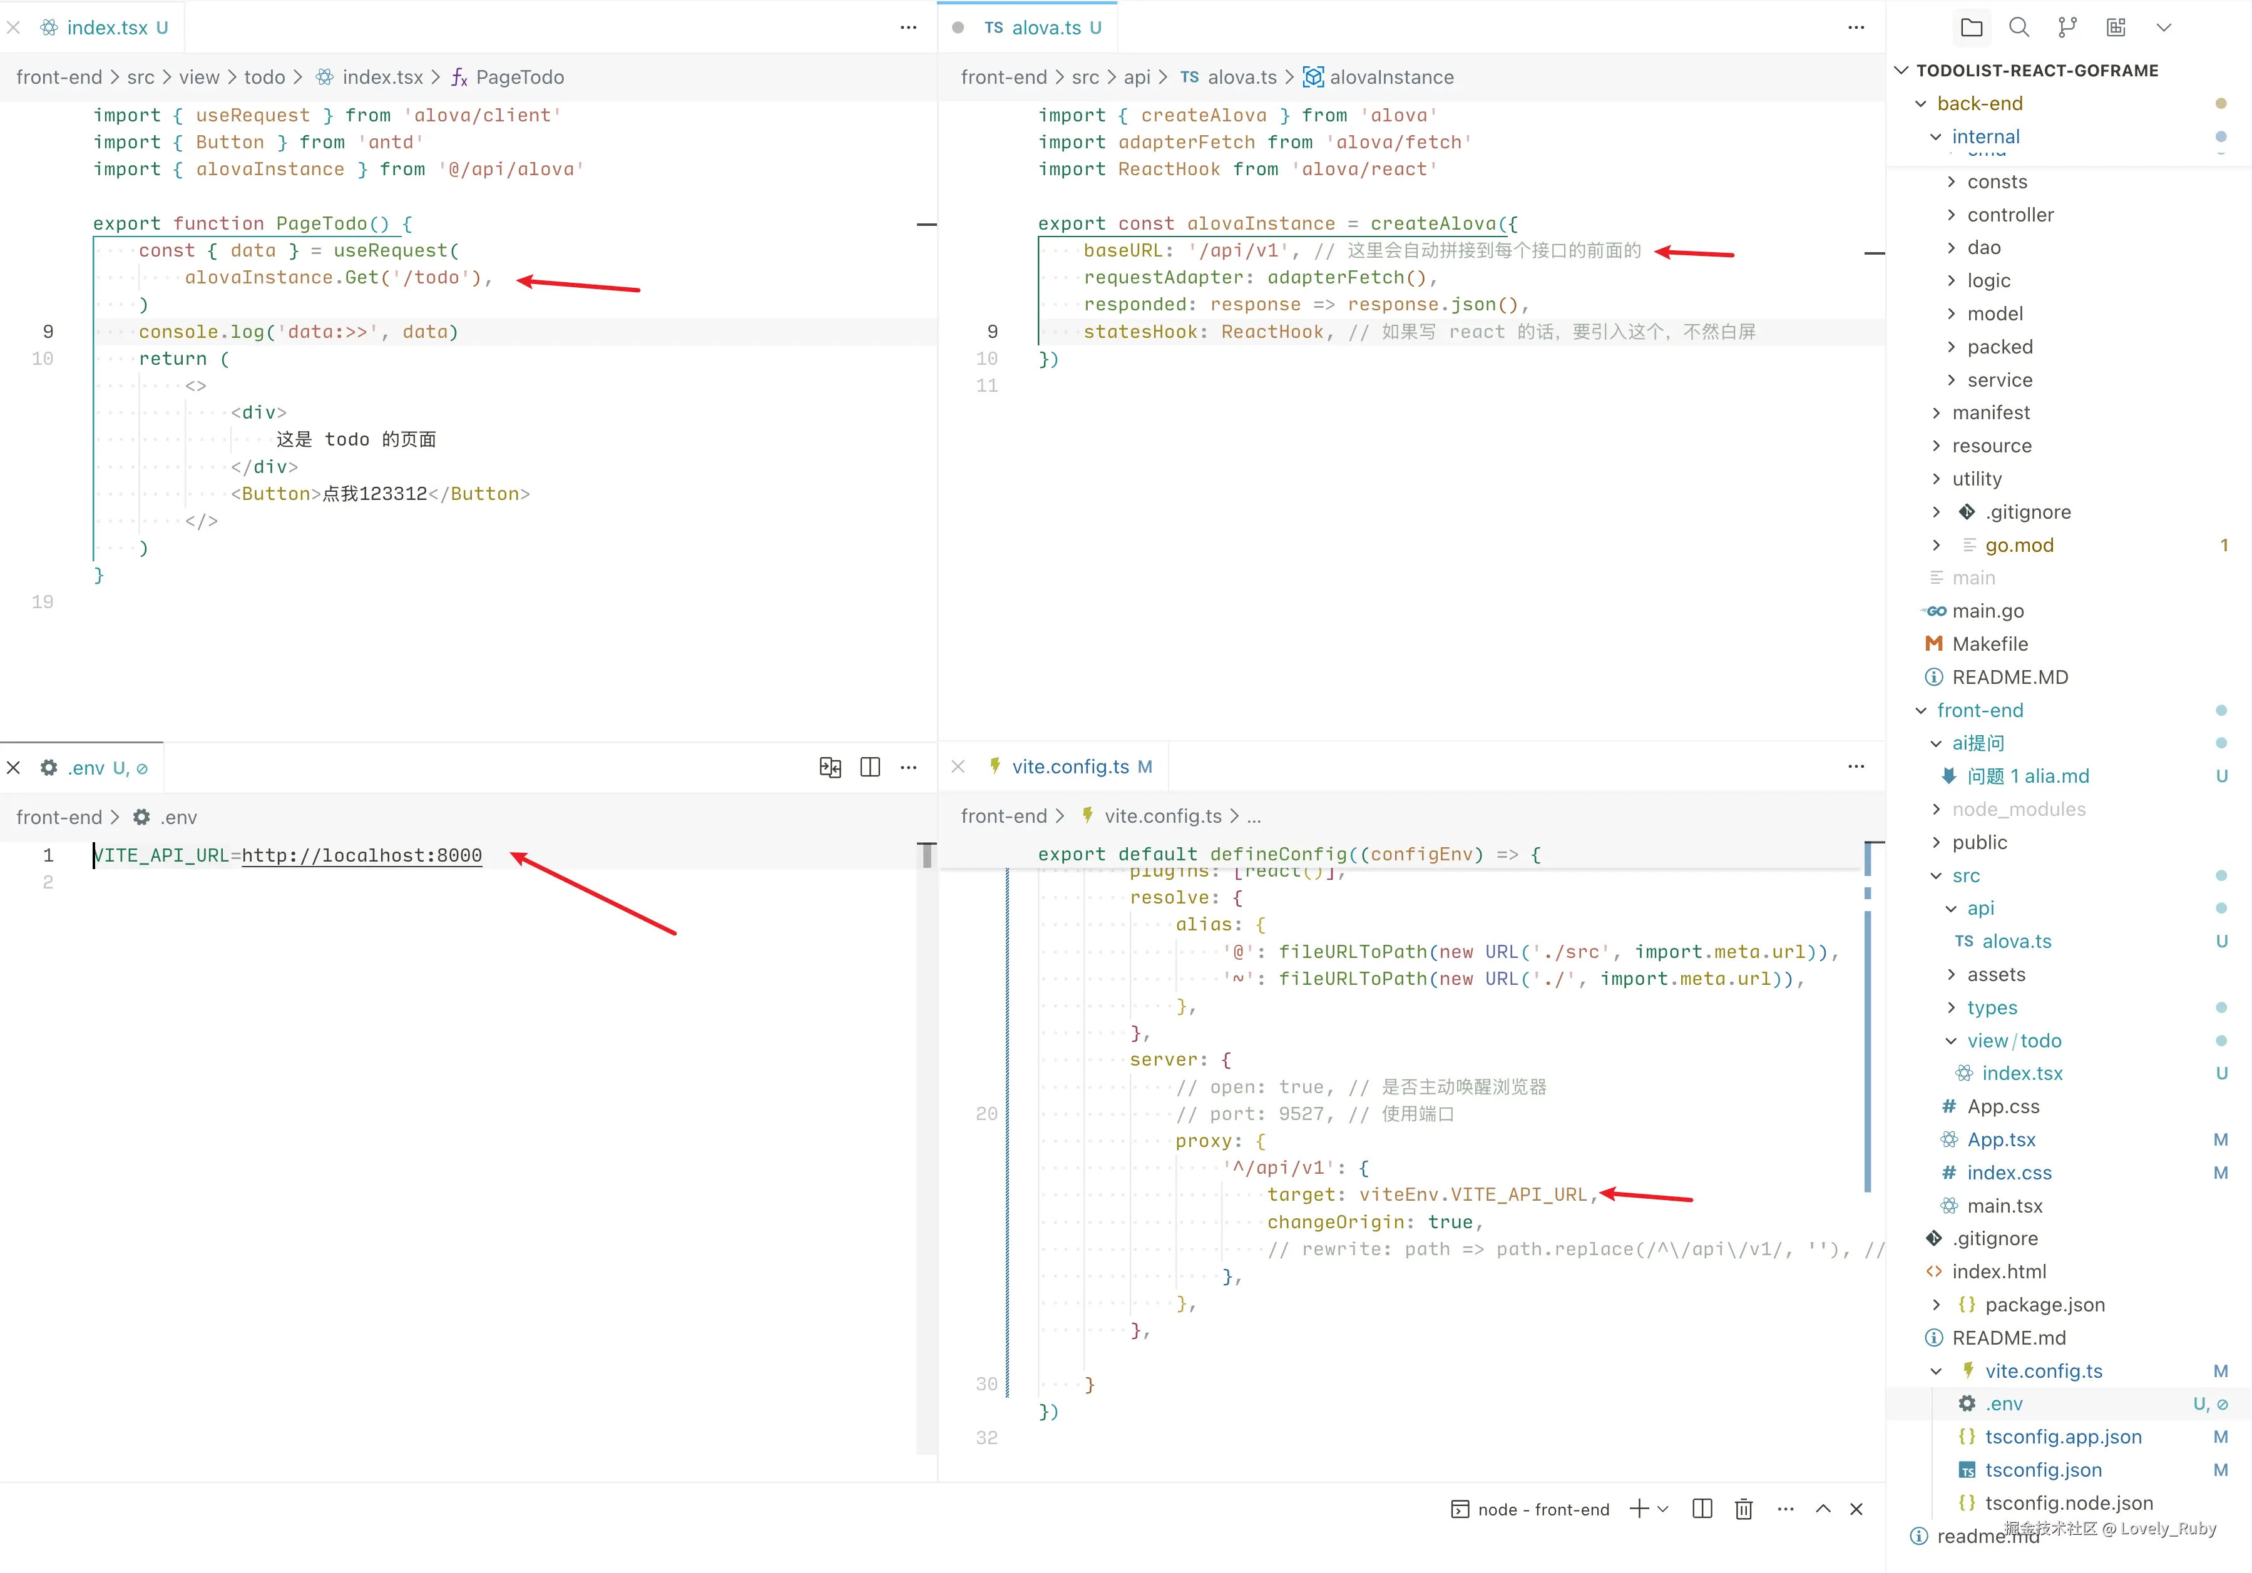This screenshot has width=2252, height=1573.
Task: Open main.go in file tree
Action: (1987, 611)
